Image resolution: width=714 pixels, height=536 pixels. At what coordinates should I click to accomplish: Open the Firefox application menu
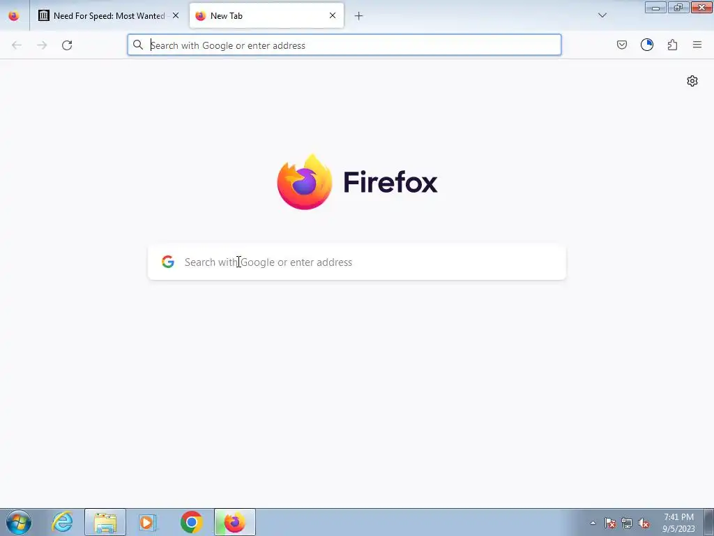point(697,45)
